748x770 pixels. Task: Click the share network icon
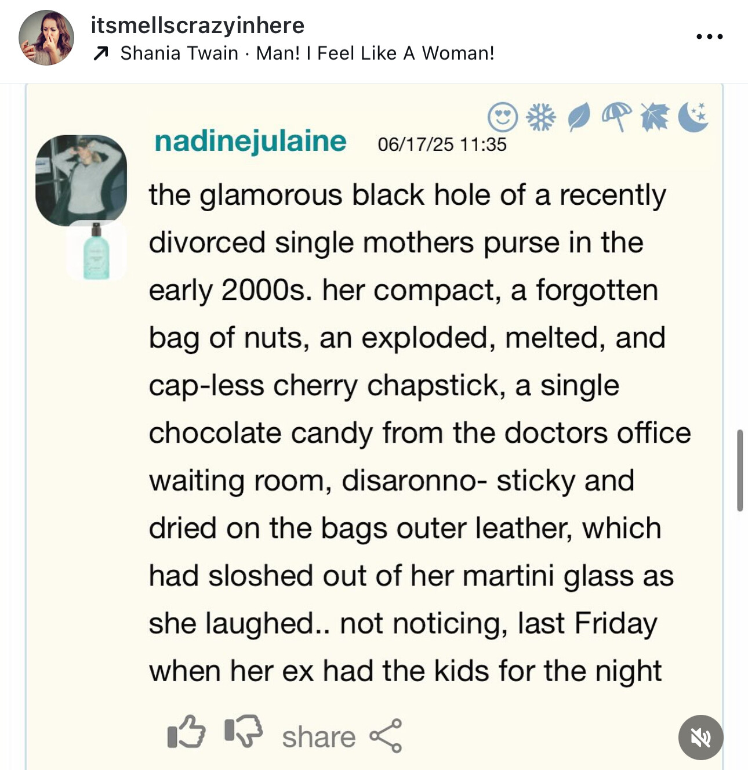386,736
